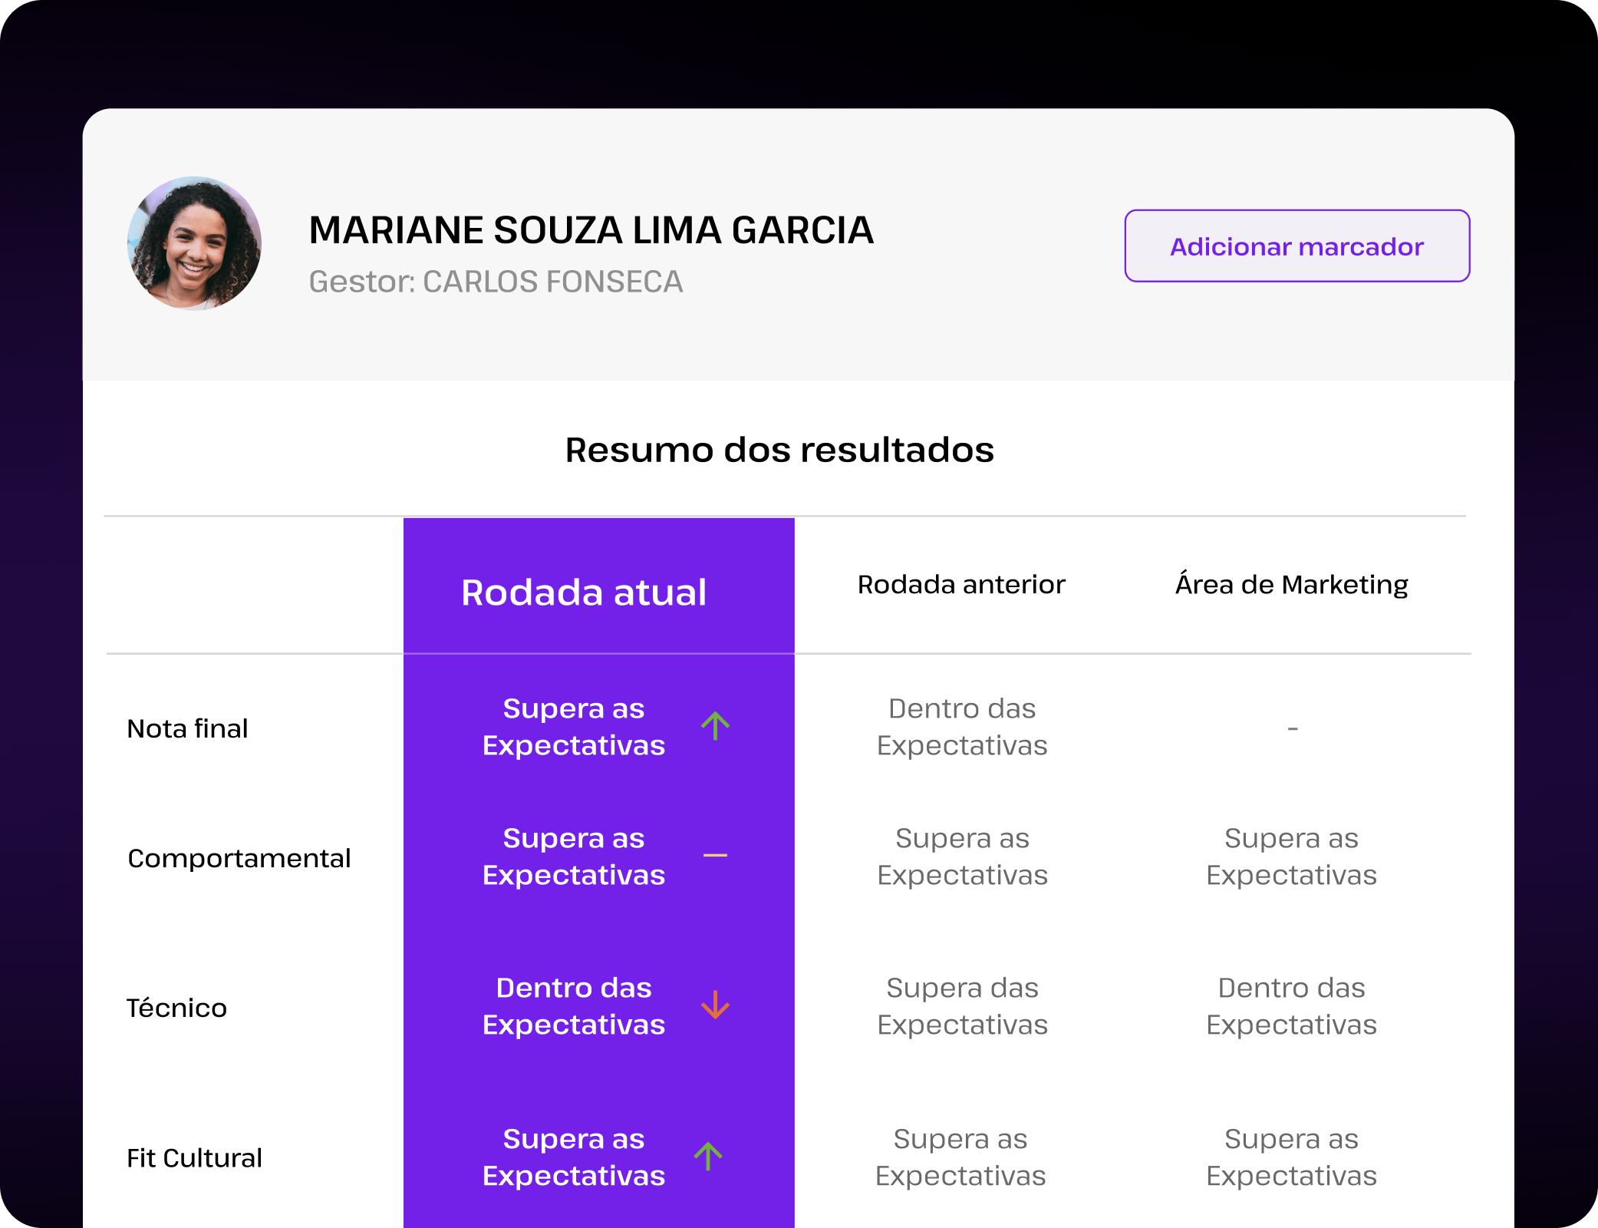Viewport: 1598px width, 1228px height.
Task: Click the green up arrow for Fit Cultural
Action: tap(708, 1157)
